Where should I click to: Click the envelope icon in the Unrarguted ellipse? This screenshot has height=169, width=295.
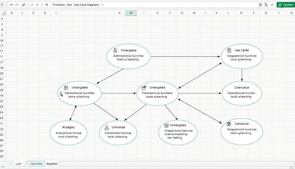pyautogui.click(x=167, y=125)
